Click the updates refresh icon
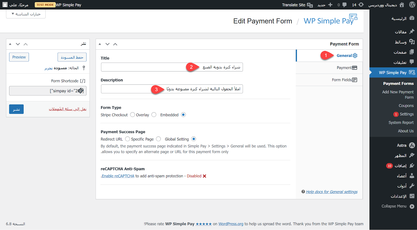Viewport: 417px width, 230px height. (x=361, y=5)
